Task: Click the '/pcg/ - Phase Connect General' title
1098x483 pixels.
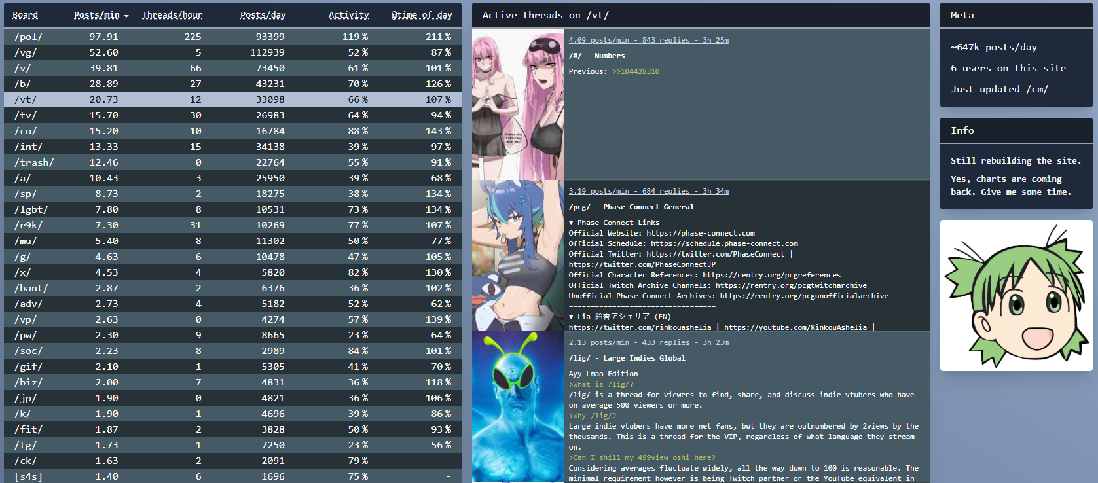Action: coord(631,207)
